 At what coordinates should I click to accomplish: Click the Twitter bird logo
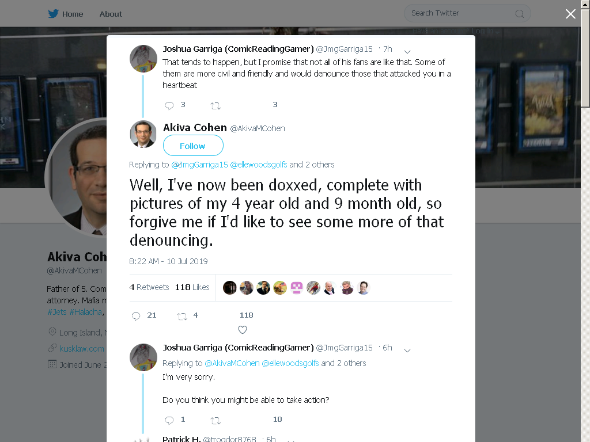point(53,14)
